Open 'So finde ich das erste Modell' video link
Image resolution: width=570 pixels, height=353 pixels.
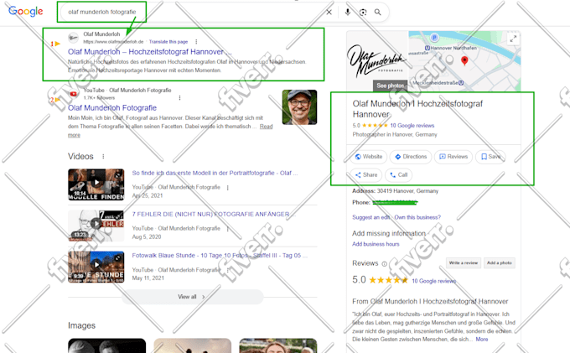coord(215,173)
